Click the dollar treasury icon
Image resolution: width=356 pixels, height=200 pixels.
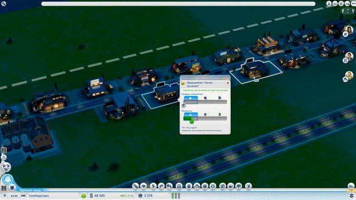91,196
